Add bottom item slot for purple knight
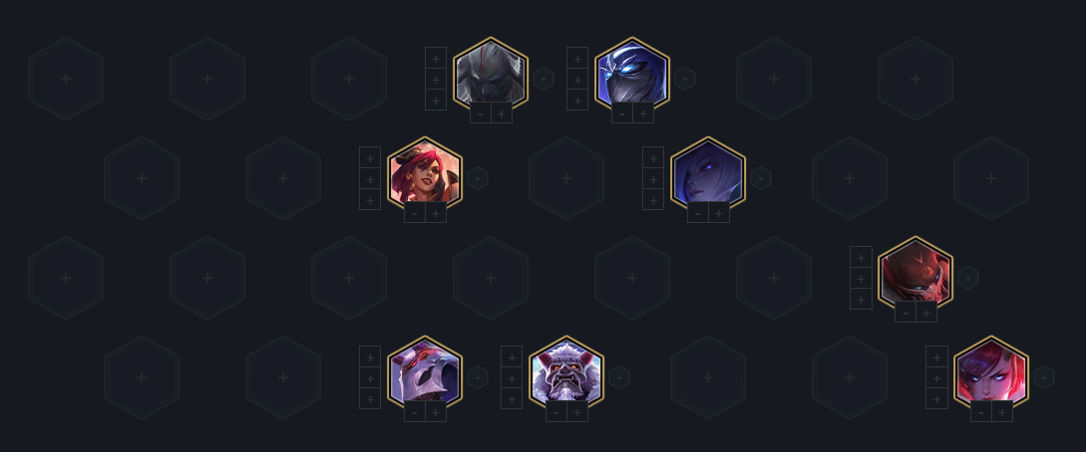This screenshot has height=452, width=1086. click(370, 399)
